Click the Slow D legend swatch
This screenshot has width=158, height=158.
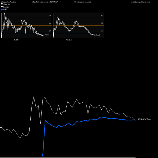[2, 4]
